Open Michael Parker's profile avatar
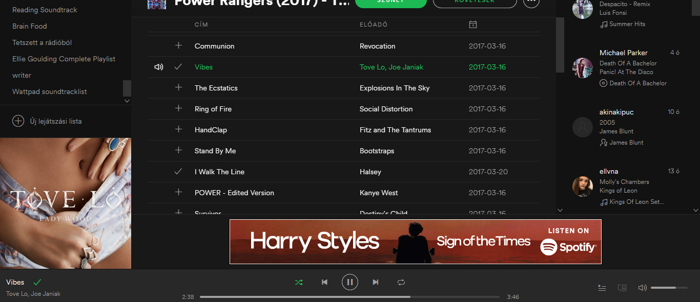The image size is (700, 302). click(x=583, y=68)
